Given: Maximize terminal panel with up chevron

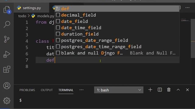Looking at the screenshot, I should (178, 90).
